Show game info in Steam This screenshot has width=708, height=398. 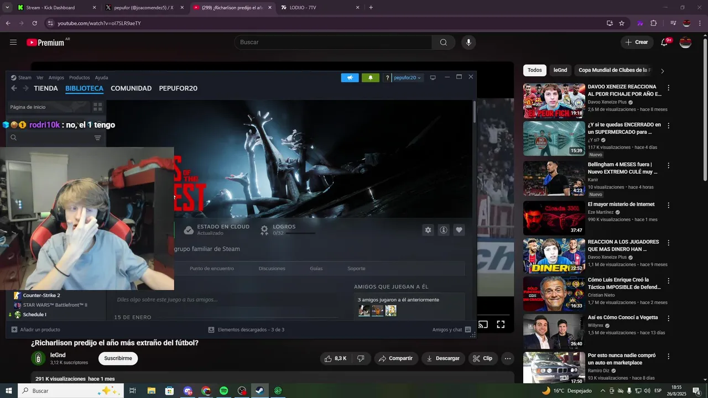coord(443,230)
